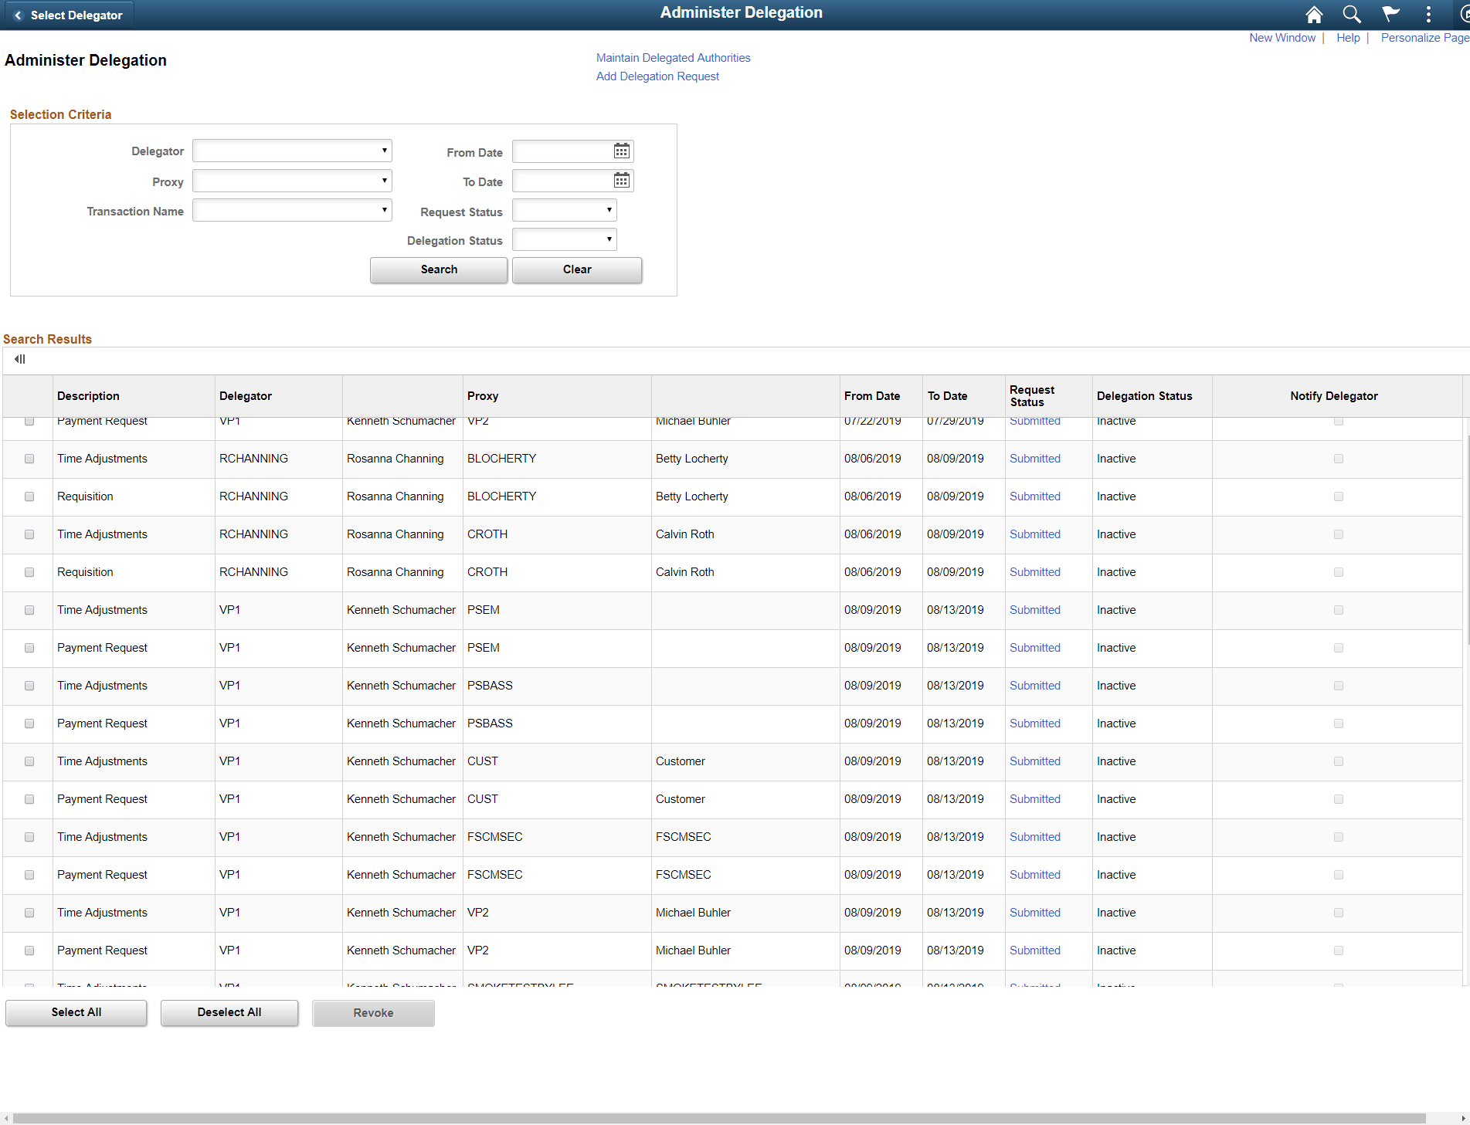The height and width of the screenshot is (1125, 1470).
Task: Toggle Notify Delegator for the BLOCHERTY Time Adjustments row
Action: (1338, 458)
